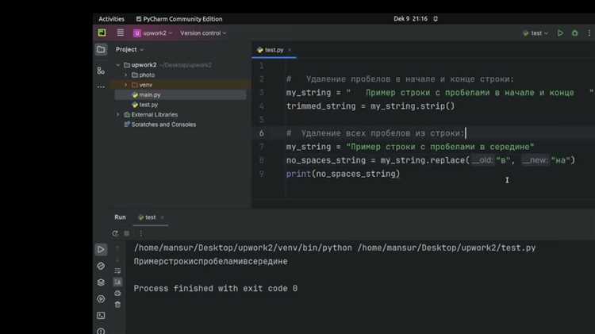Open the Python Packages layers icon

click(x=101, y=282)
